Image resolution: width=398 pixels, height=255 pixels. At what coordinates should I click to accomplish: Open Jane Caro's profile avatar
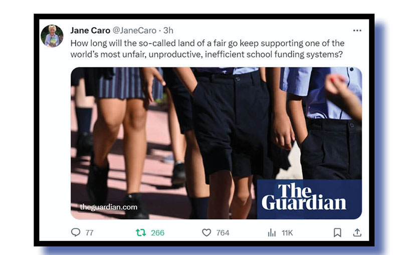(x=52, y=36)
